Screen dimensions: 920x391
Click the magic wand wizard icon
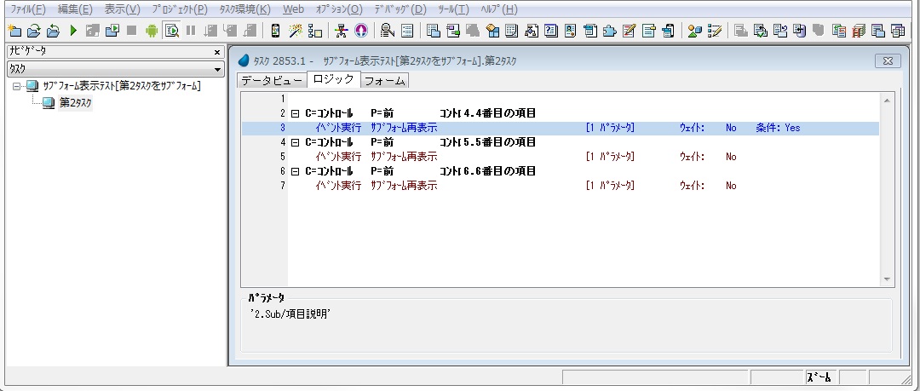pos(296,31)
